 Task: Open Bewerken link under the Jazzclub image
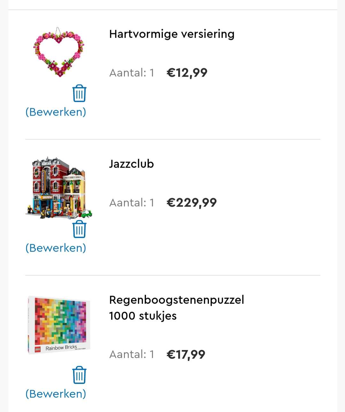pyautogui.click(x=56, y=248)
